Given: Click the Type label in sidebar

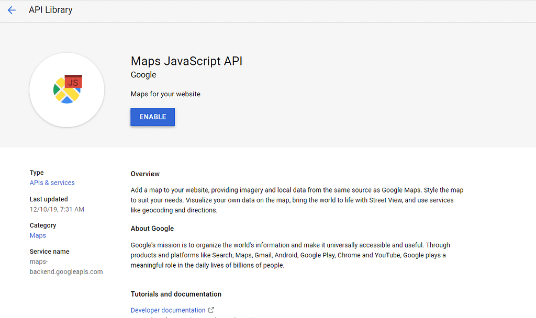Looking at the screenshot, I should pos(37,173).
